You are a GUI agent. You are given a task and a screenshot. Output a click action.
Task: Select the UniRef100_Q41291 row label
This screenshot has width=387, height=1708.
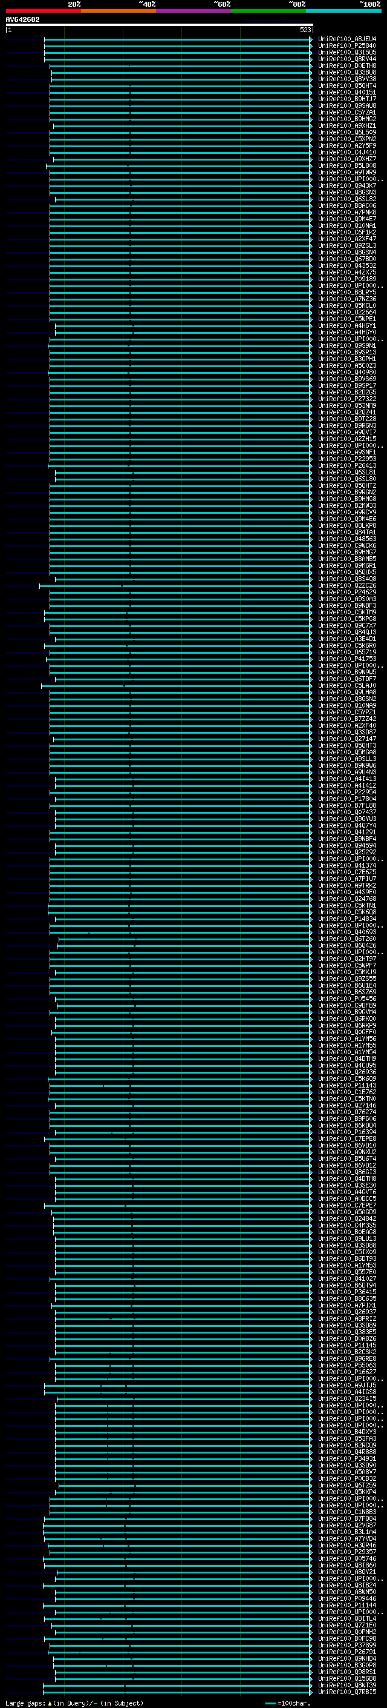click(347, 832)
